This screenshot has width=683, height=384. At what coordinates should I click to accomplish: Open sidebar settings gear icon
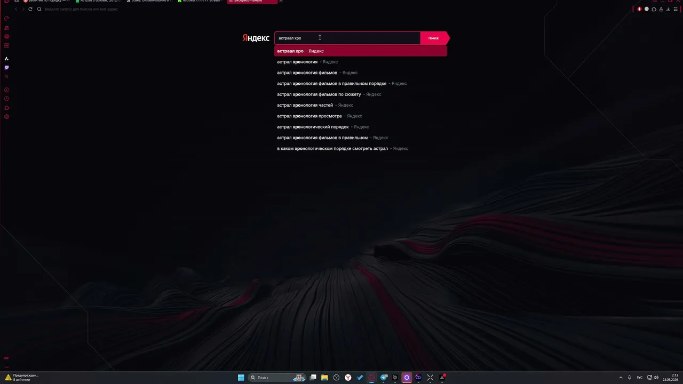tap(6, 117)
